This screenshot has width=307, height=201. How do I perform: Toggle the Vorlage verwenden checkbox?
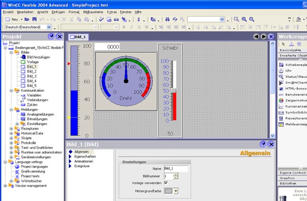pyautogui.click(x=166, y=183)
